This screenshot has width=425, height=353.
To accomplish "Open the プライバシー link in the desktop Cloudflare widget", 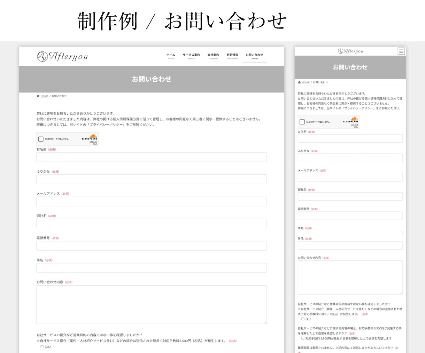I will coord(93,141).
